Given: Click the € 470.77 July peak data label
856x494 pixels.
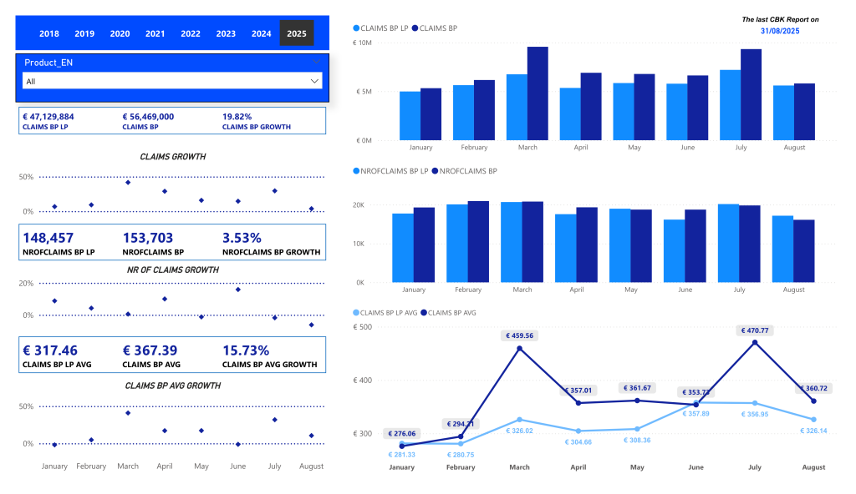Looking at the screenshot, I should point(754,330).
